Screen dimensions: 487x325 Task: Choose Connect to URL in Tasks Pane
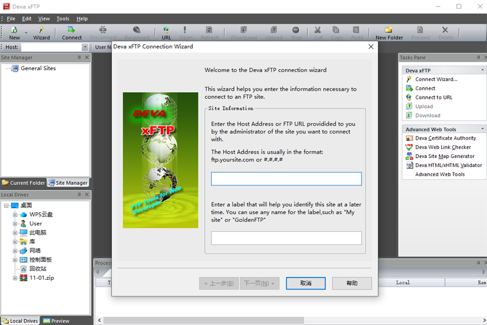[433, 98]
